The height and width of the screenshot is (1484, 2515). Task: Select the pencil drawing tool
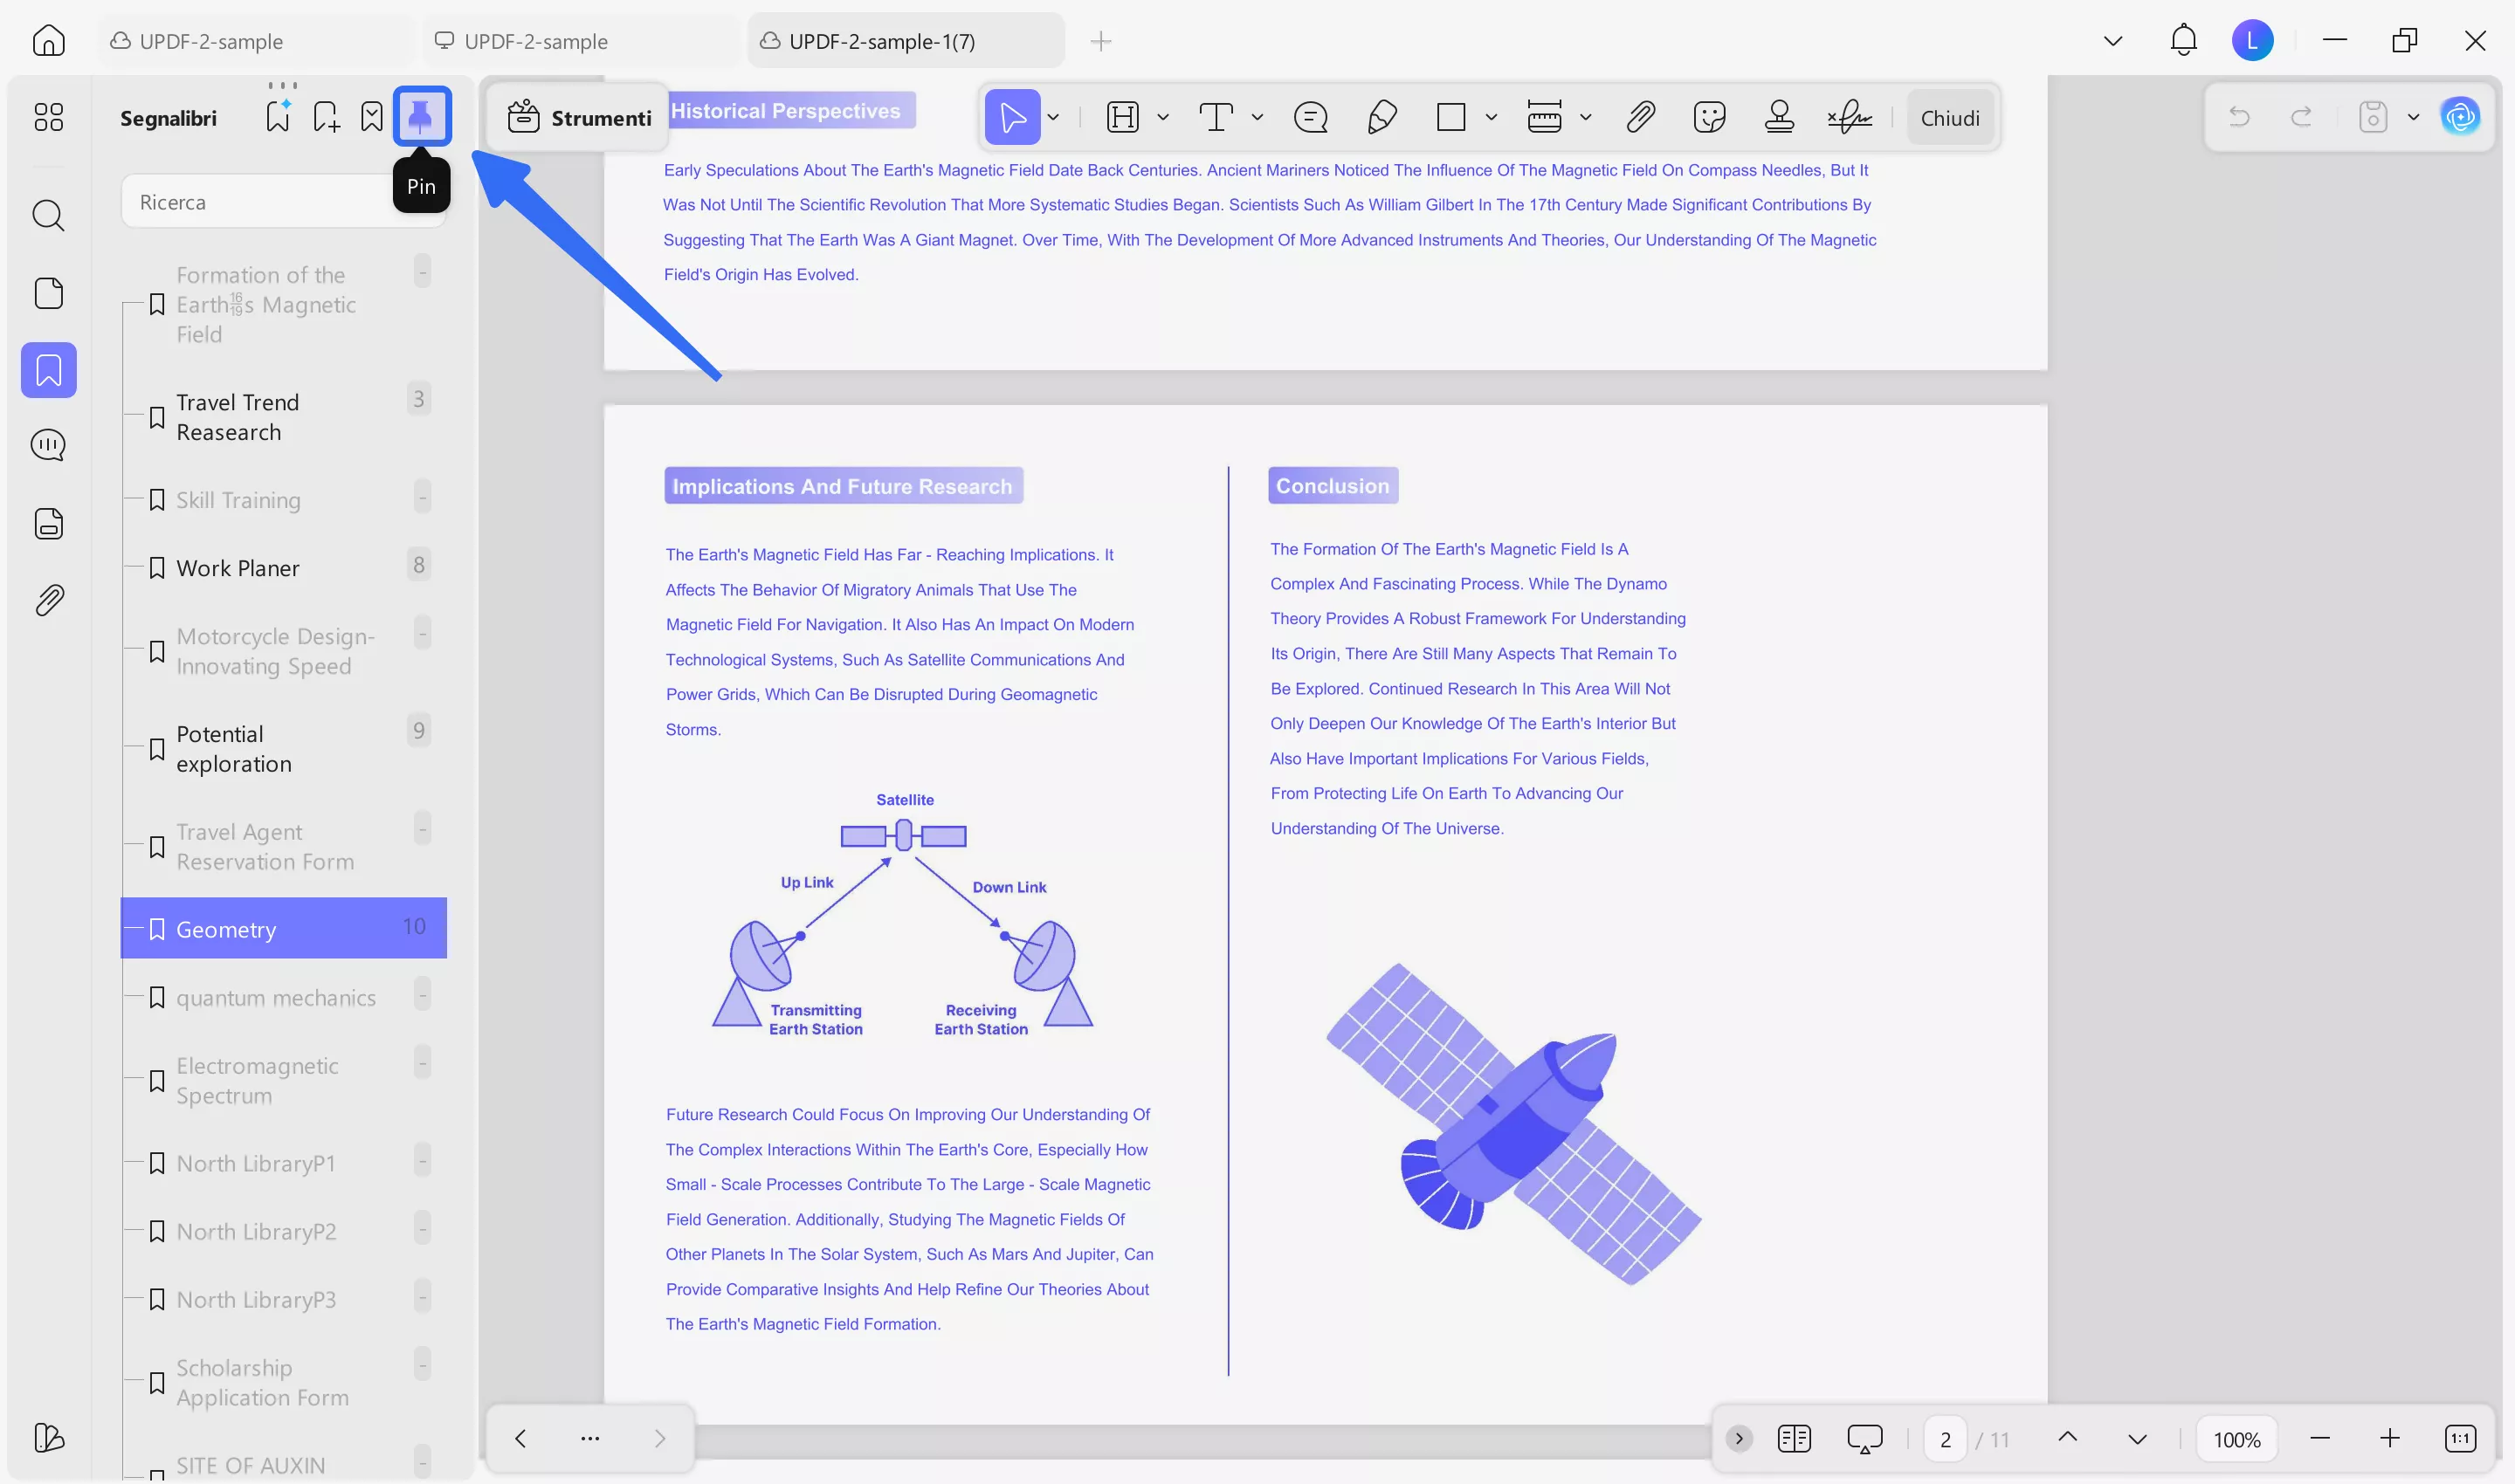(1382, 117)
